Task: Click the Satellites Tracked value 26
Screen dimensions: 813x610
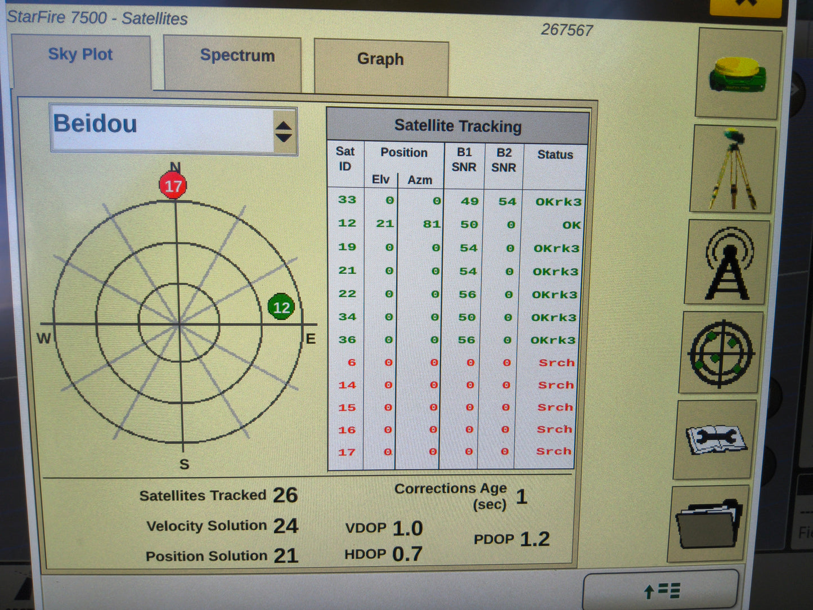Action: (x=285, y=495)
